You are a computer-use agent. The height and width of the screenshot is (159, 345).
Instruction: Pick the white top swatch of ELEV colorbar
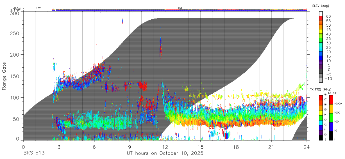(321, 13)
